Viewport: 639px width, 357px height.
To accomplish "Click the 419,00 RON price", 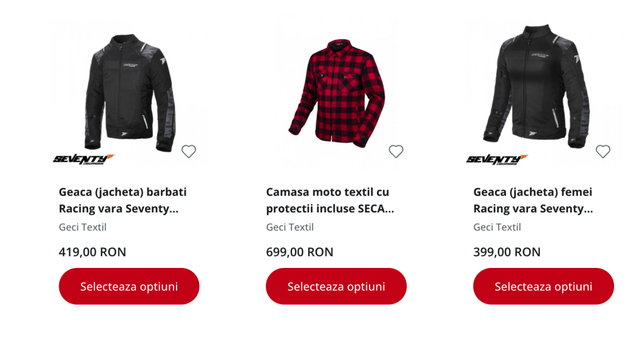I will [92, 252].
